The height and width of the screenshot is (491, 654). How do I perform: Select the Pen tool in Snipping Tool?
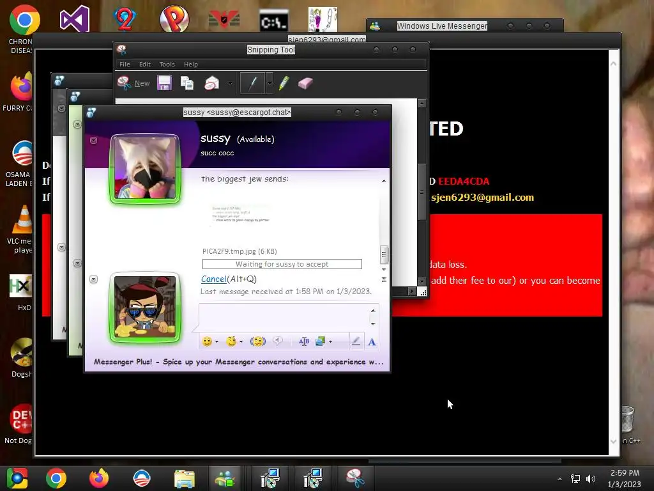(253, 83)
